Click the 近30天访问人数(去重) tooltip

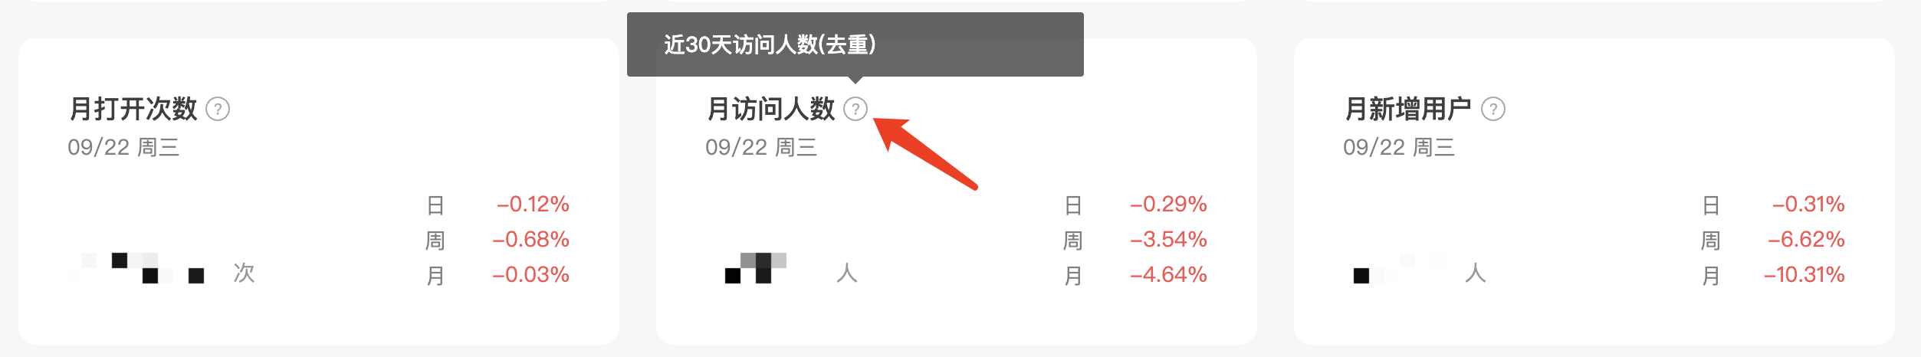pos(855,44)
